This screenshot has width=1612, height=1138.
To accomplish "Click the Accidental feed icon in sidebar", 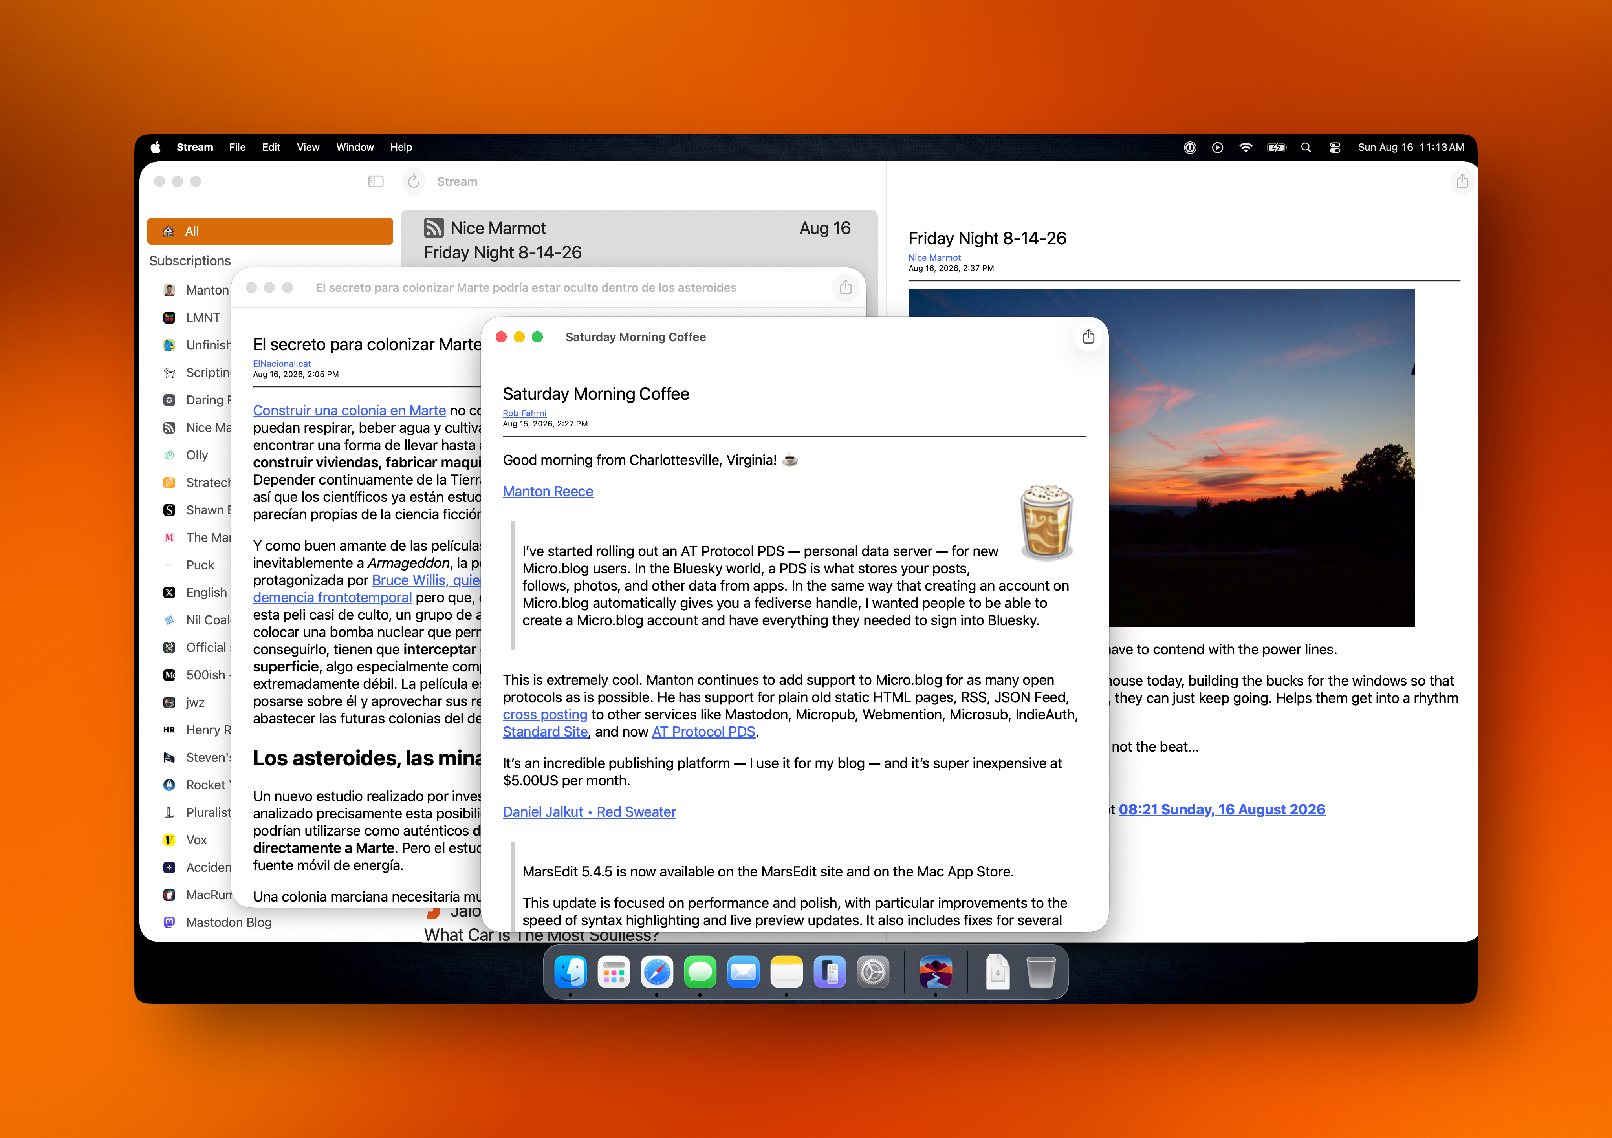I will (x=169, y=868).
